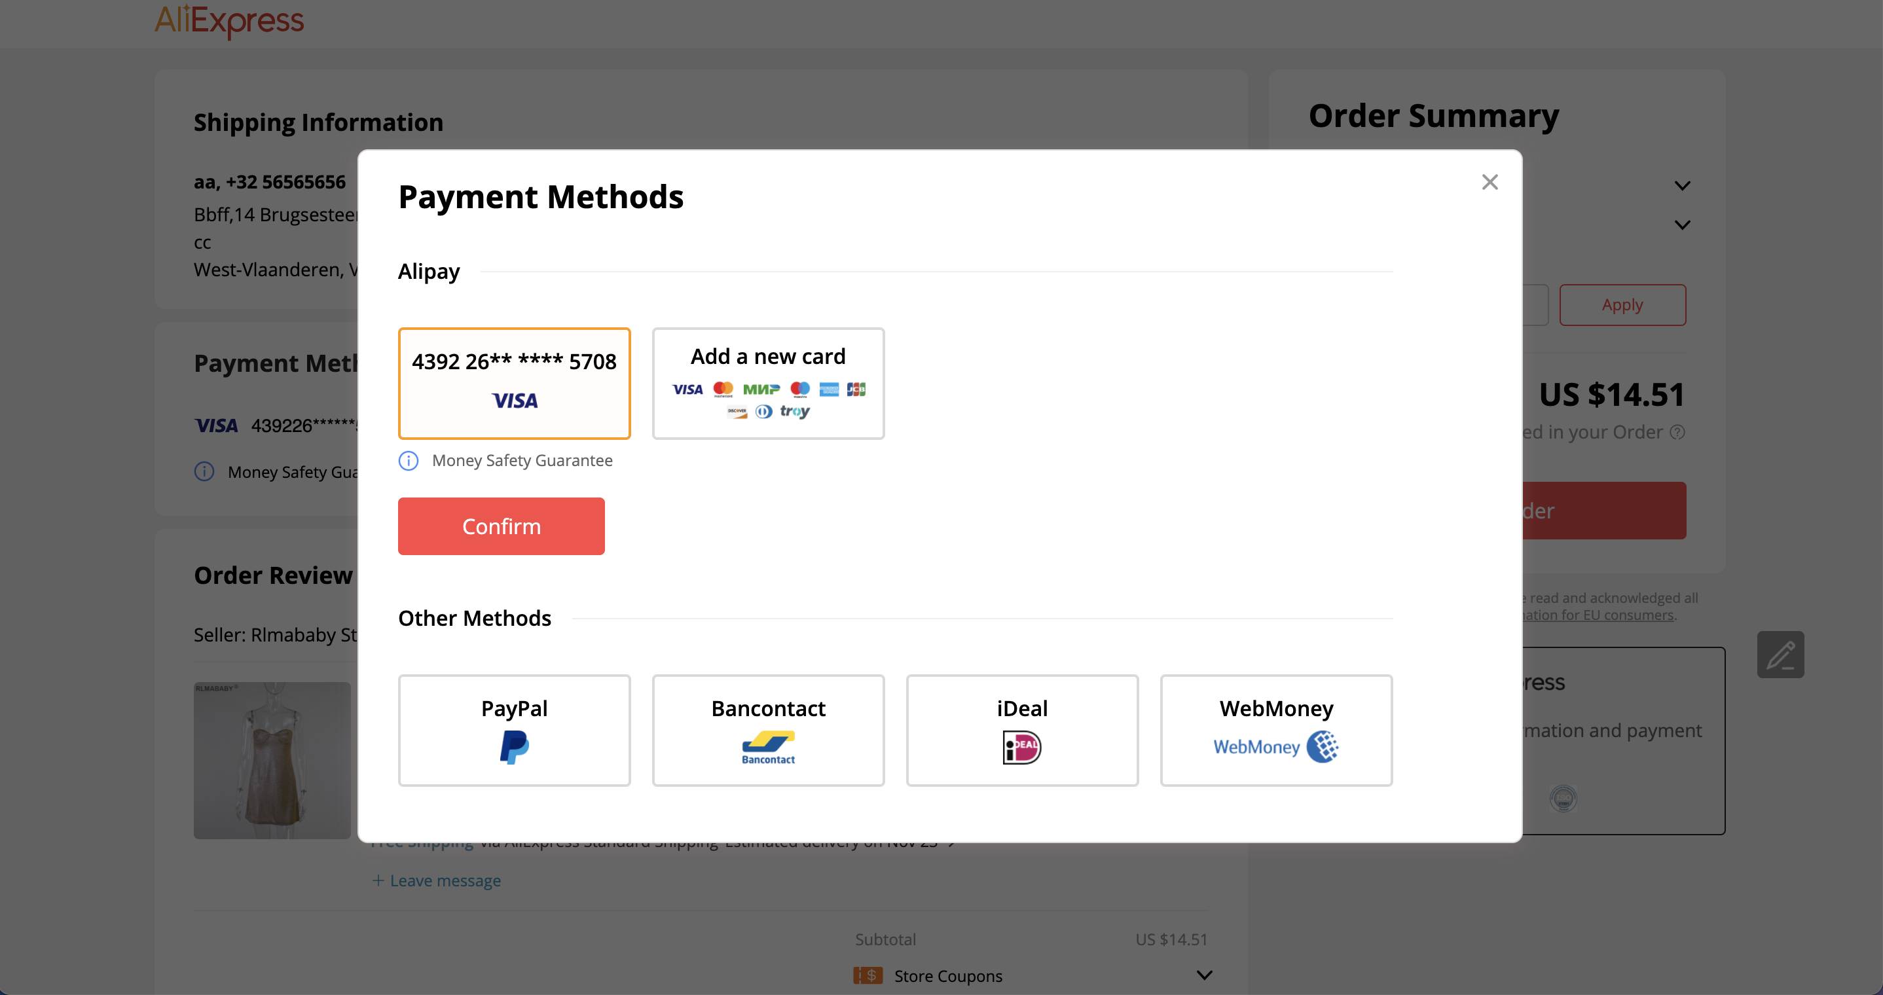This screenshot has width=1883, height=995.
Task: Click Diners Club icon in new card
Action: click(x=763, y=412)
